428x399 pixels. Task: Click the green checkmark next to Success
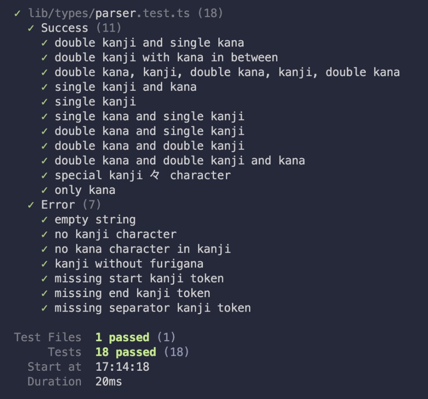click(x=31, y=28)
